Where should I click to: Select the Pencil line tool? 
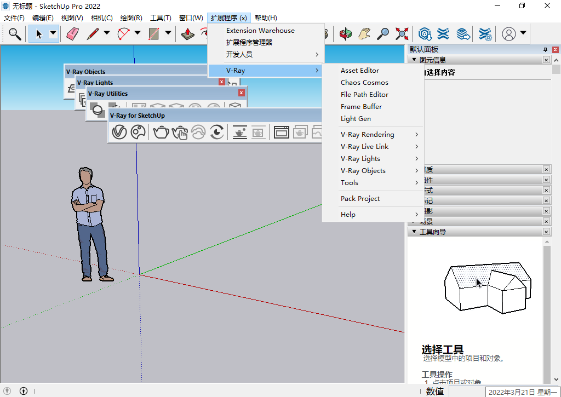[93, 34]
